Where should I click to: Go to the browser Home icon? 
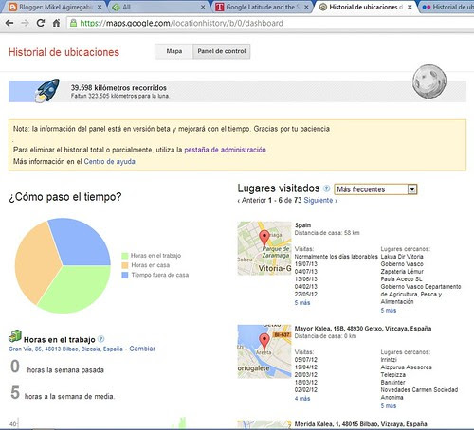click(56, 23)
